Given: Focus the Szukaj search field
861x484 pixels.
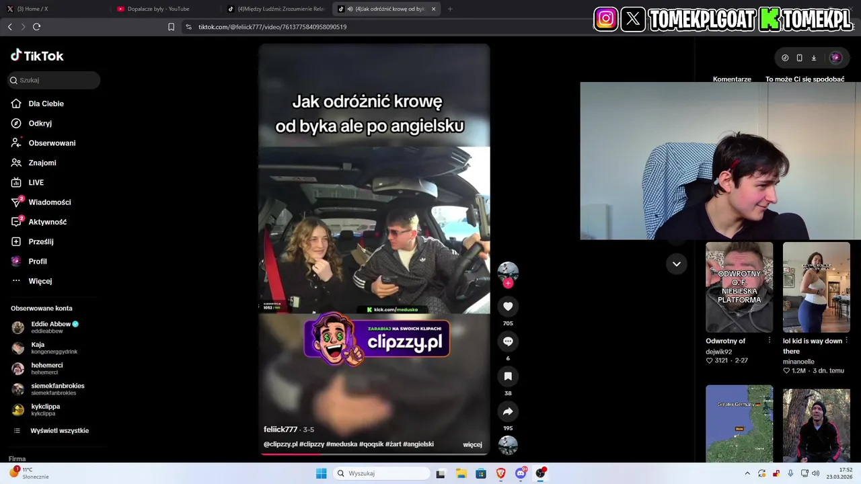Looking at the screenshot, I should coord(54,80).
